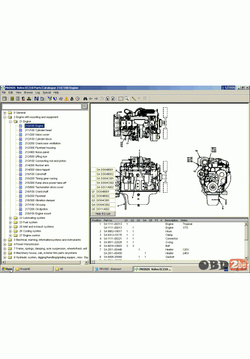Select 211/100 Cylinder head page
Image resolution: width=250 pixels, height=359 pixels.
[x=38, y=130]
